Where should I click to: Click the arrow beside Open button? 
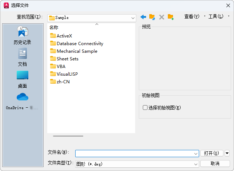227,153
